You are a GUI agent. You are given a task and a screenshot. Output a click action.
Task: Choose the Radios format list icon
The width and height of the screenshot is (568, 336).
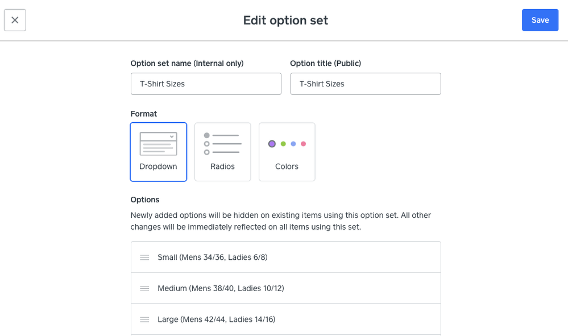(222, 144)
